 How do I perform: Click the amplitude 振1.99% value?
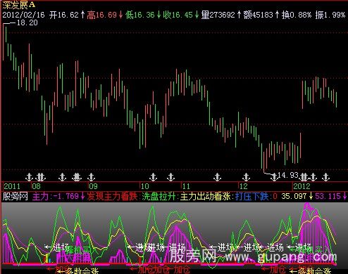point(330,15)
